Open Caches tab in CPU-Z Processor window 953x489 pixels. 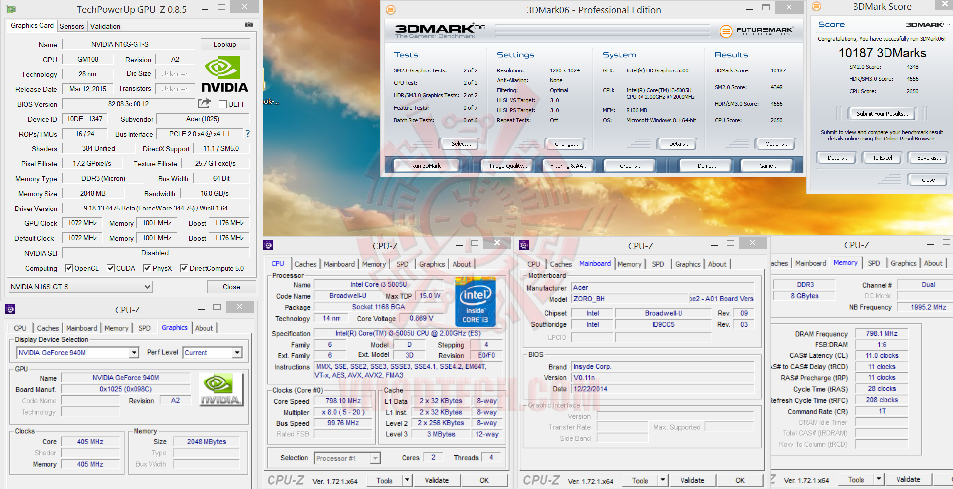[305, 264]
